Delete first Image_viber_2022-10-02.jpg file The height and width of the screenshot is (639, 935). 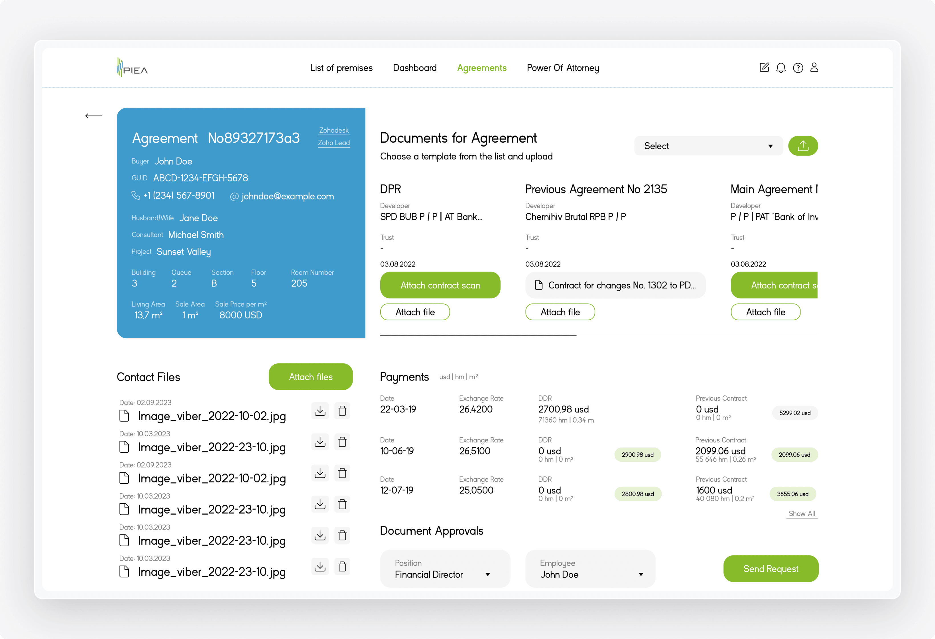point(342,411)
